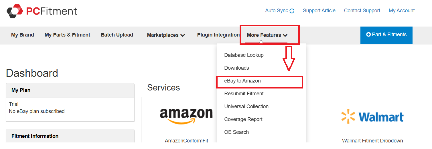
Task: Click the Auto Sync refresh icon
Action: (292, 11)
